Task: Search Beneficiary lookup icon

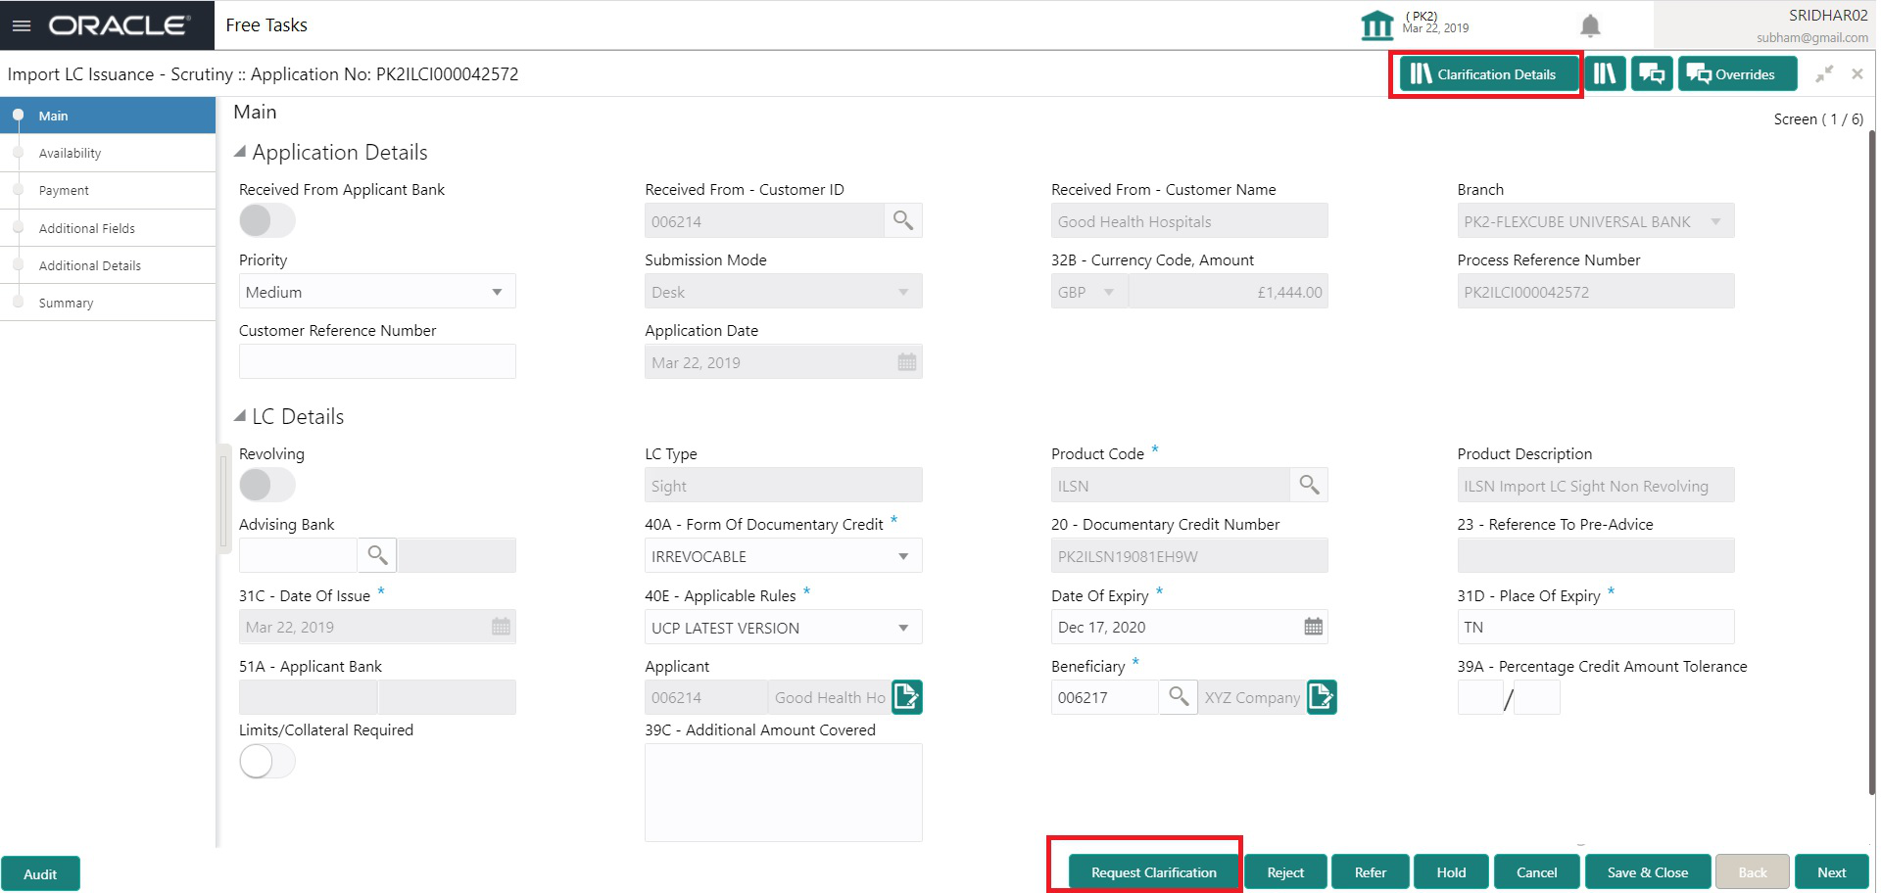Action: 1179,696
